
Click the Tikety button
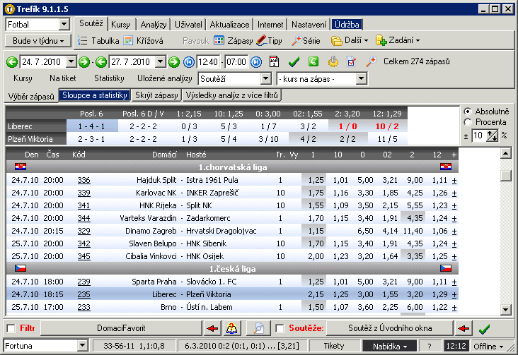pos(334,346)
